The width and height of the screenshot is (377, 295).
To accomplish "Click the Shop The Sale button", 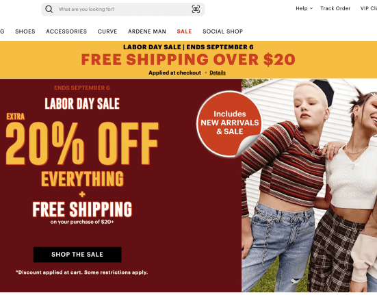I will pos(77,255).
